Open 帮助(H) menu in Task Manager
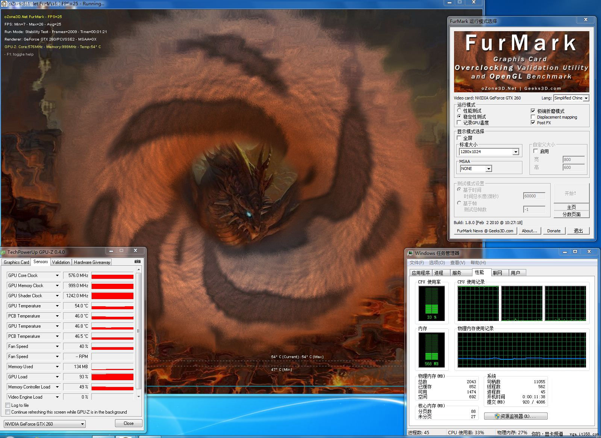Viewport: 601px width, 438px height. [x=478, y=263]
